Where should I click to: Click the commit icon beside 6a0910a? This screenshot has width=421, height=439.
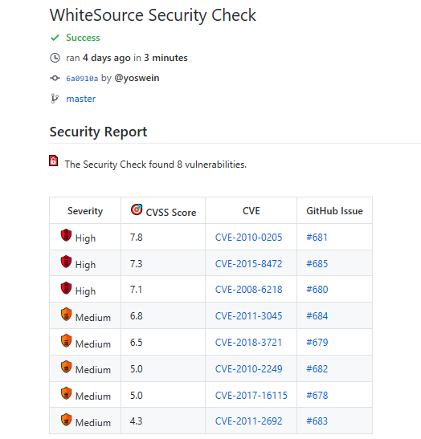[x=55, y=78]
